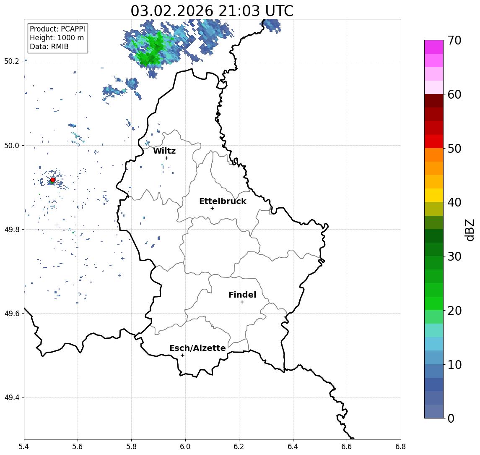Click the light blue colorbar segment above 10
This screenshot has height=455, width=480.
(x=434, y=357)
